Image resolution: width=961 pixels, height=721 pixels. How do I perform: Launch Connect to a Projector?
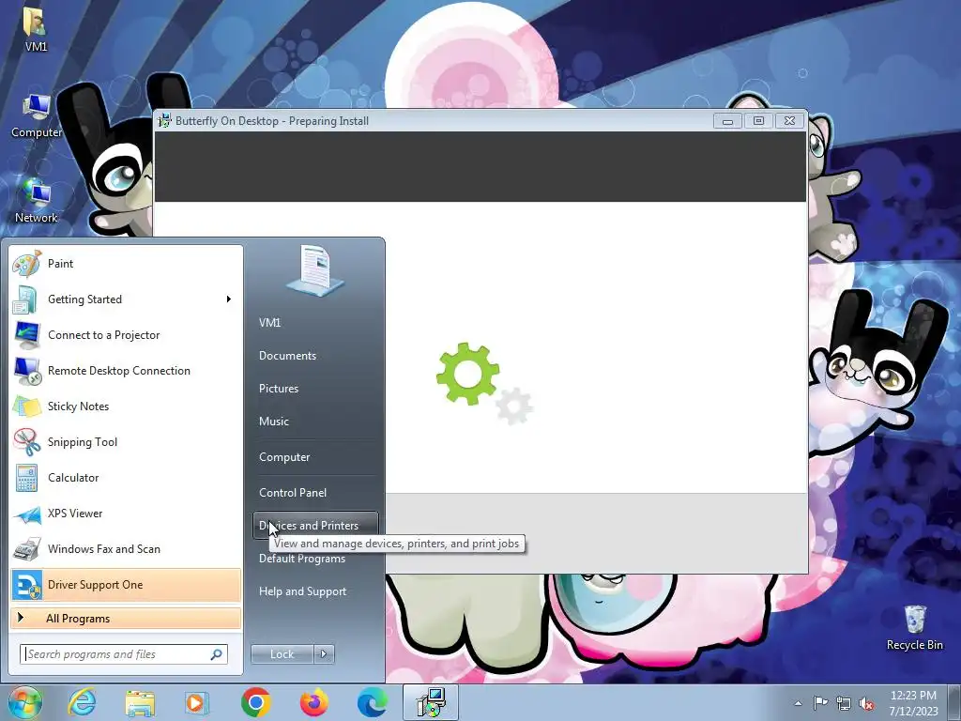coord(126,335)
